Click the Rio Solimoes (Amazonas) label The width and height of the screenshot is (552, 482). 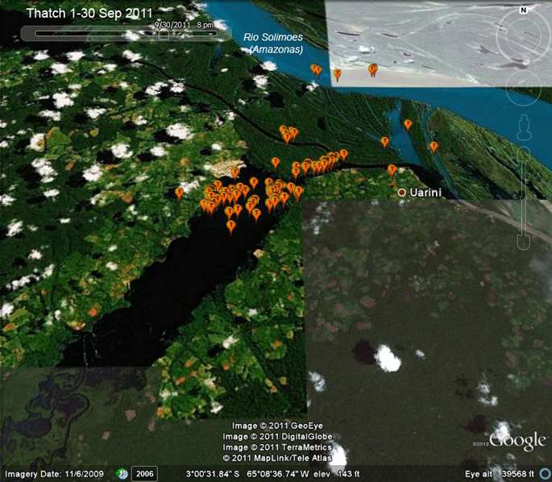tap(273, 43)
